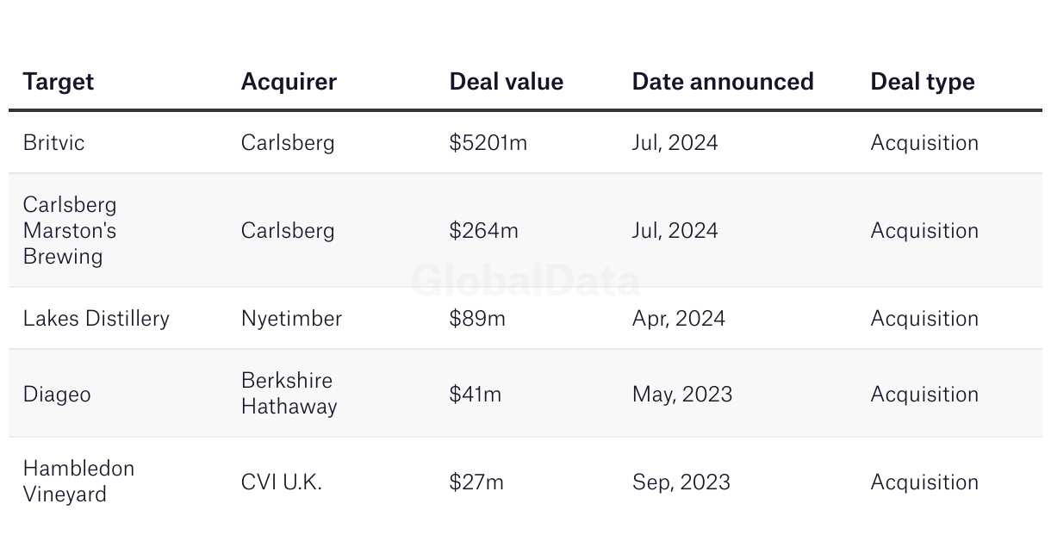
Task: Click the CVI U.K. acquirer cell
Action: pos(282,482)
